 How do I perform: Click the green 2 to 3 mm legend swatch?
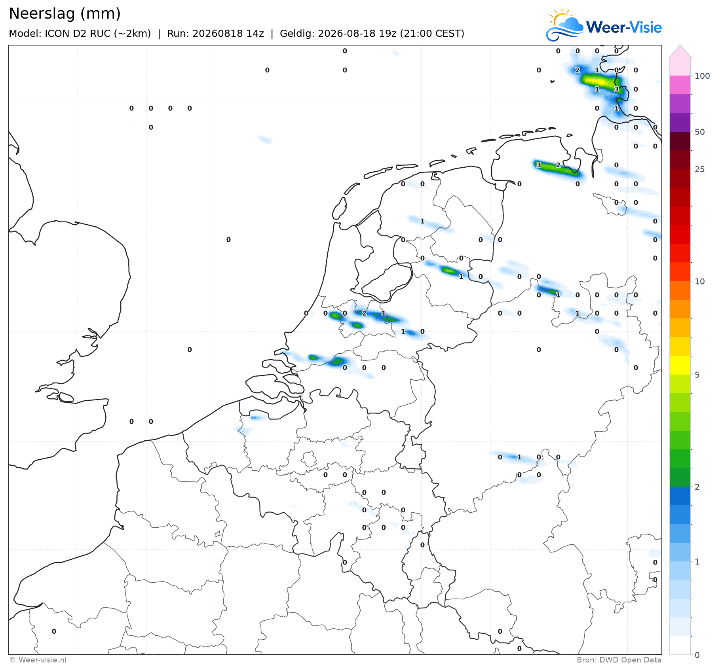[680, 477]
